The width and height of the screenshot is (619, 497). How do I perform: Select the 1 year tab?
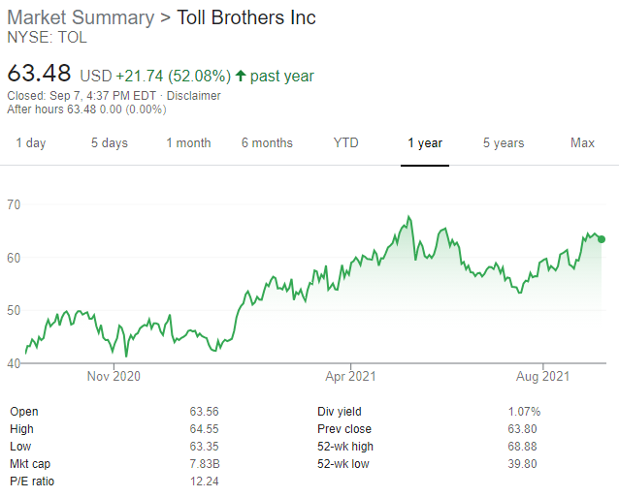pyautogui.click(x=424, y=143)
